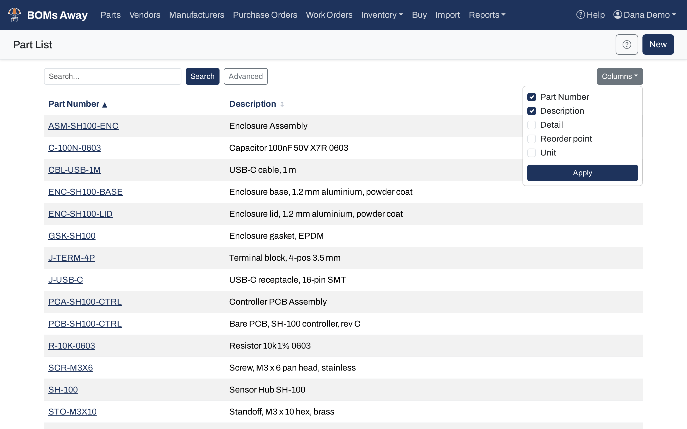Open part ASM-SH100-ENC
This screenshot has width=687, height=429.
(83, 126)
